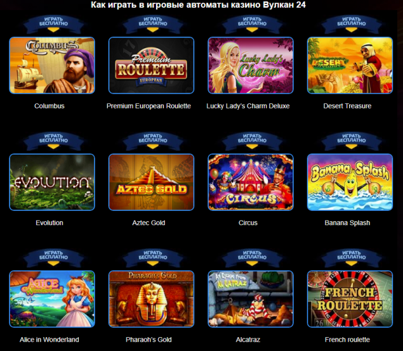403x351 pixels.
Task: Click the Pharaoh's Gold title text
Action: point(149,340)
